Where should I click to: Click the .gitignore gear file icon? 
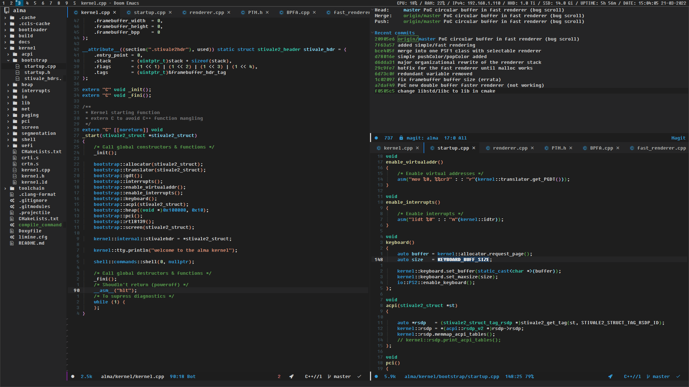(12, 200)
